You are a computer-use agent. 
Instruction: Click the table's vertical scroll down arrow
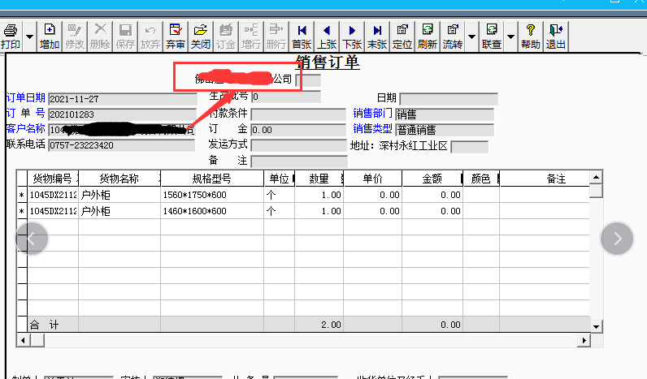(x=596, y=326)
